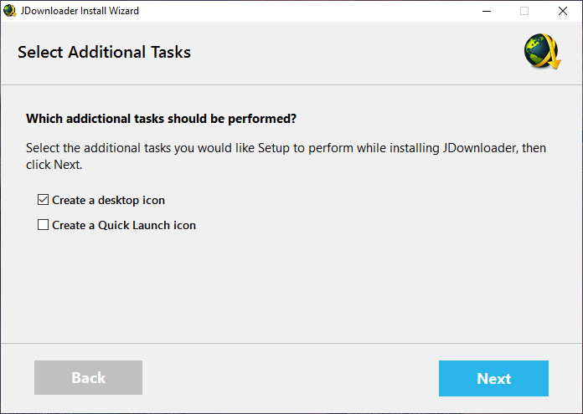Minimize the JDownloader Install Wizard window

[x=486, y=11]
